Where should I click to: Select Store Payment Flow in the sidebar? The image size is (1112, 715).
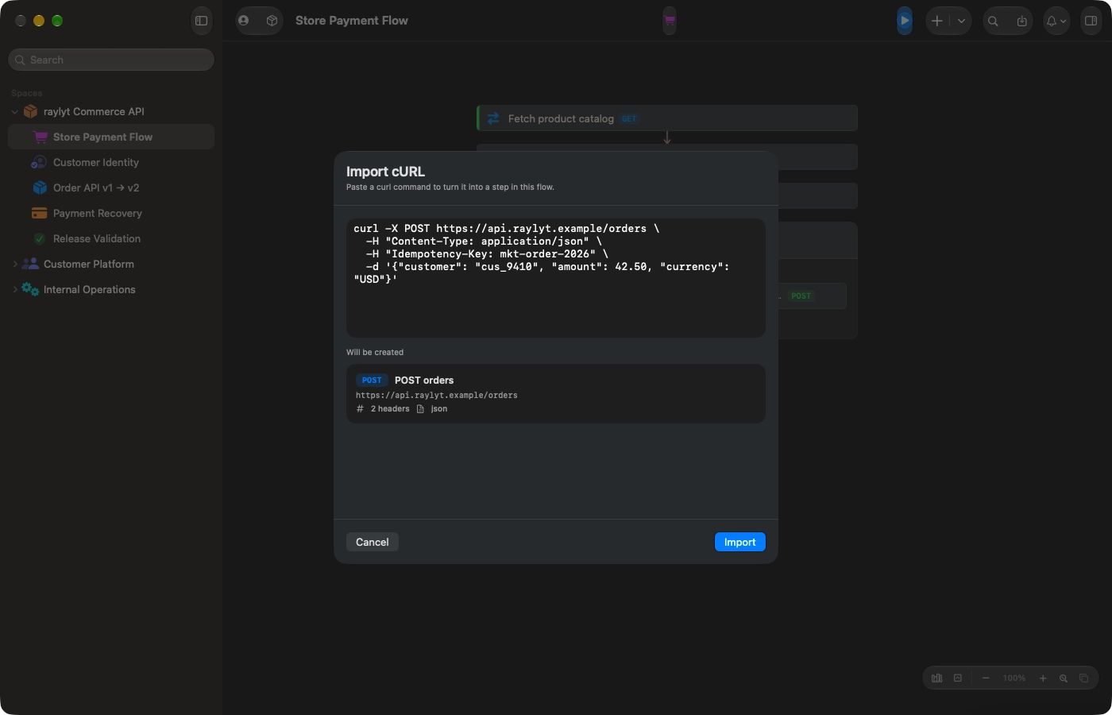(111, 137)
